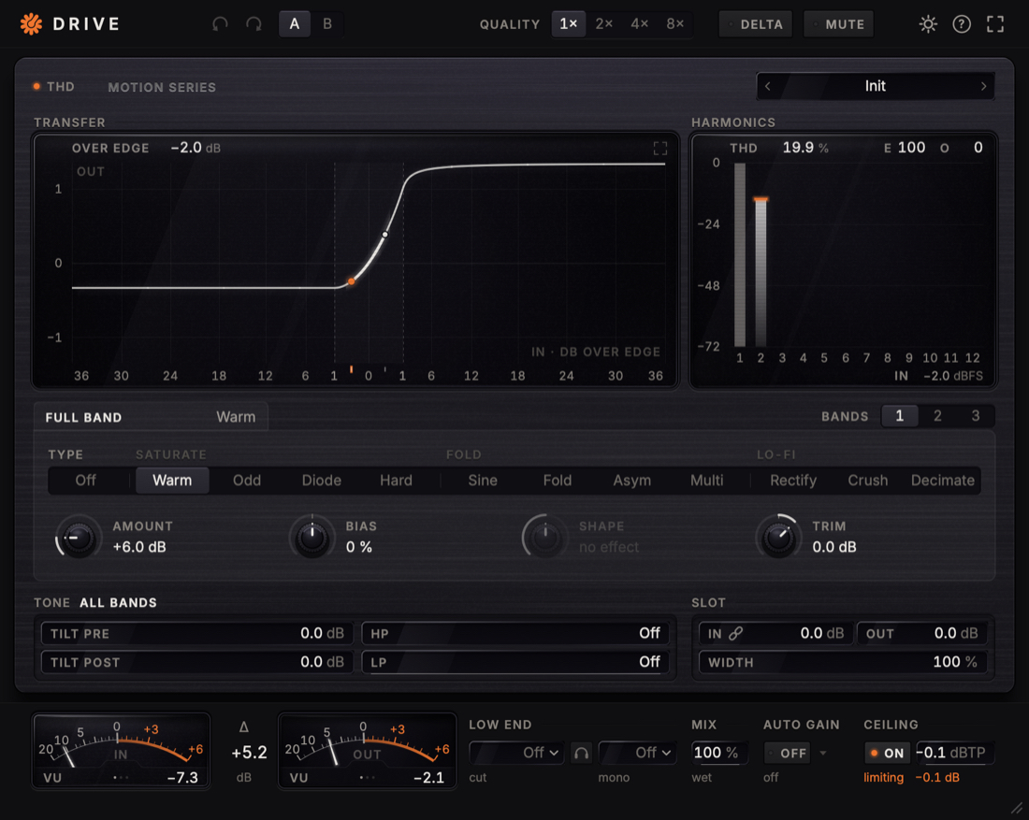The height and width of the screenshot is (820, 1029).
Task: Open the low end cut Off dropdown
Action: (516, 753)
